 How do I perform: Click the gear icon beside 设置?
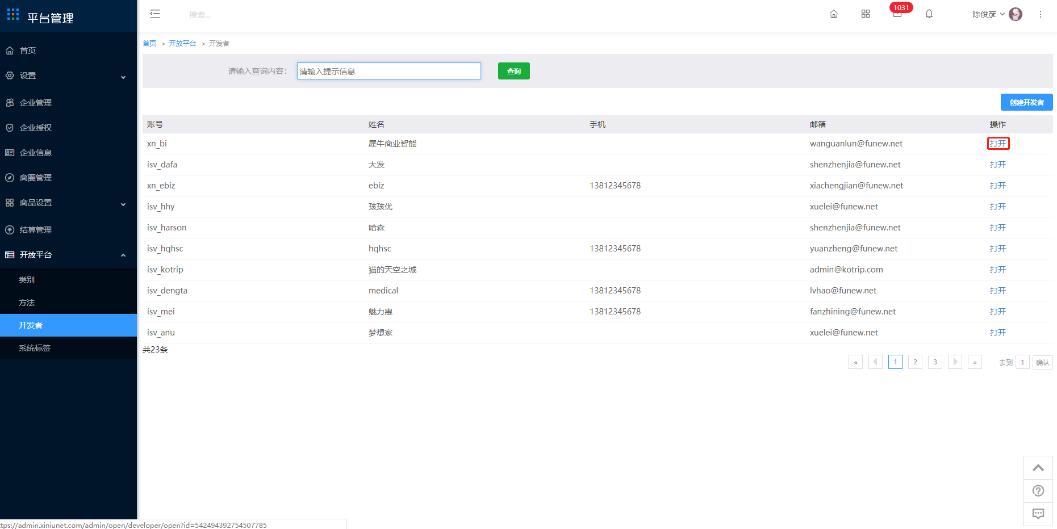(10, 75)
